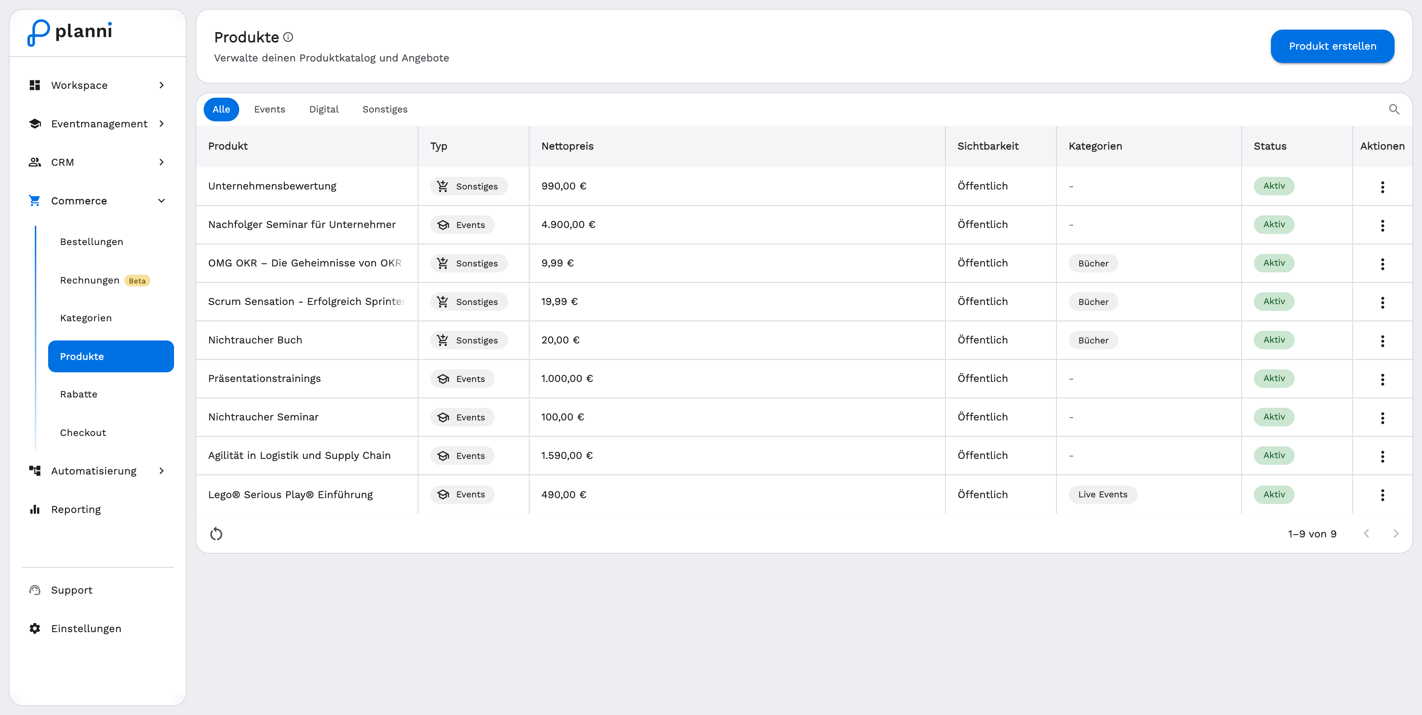Select the Alle filter tab
This screenshot has height=715, width=1422.
click(x=221, y=109)
